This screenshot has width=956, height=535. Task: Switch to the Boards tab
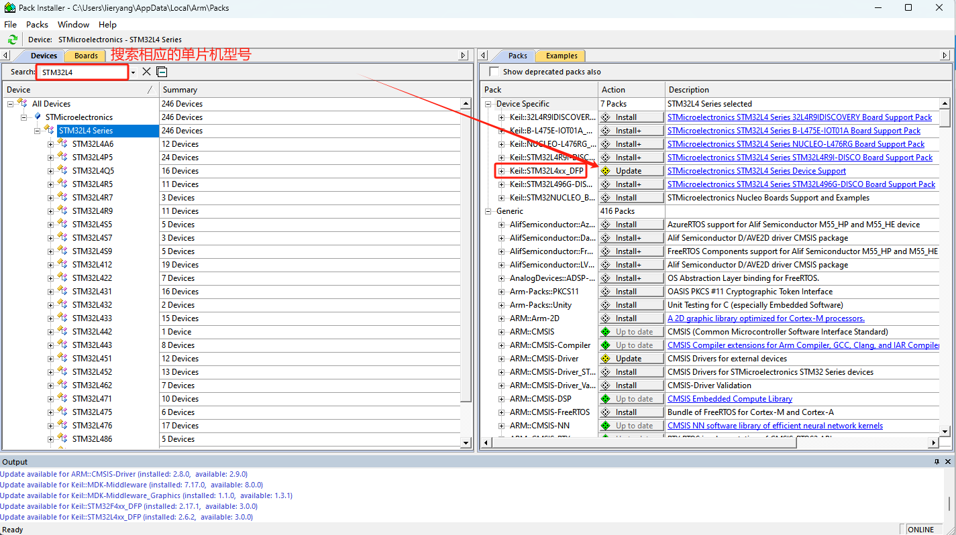coord(86,56)
